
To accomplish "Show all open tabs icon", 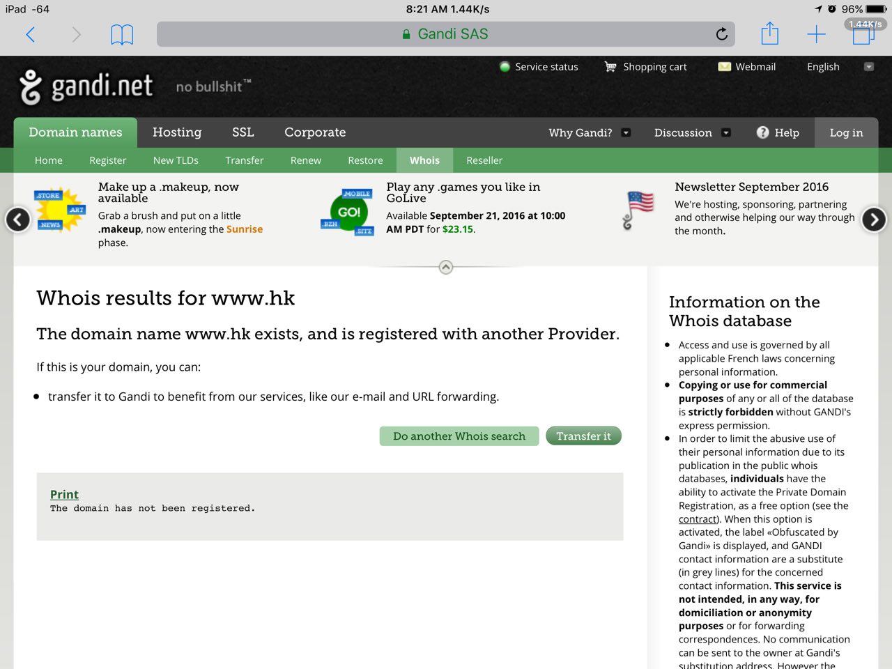I will pyautogui.click(x=863, y=33).
